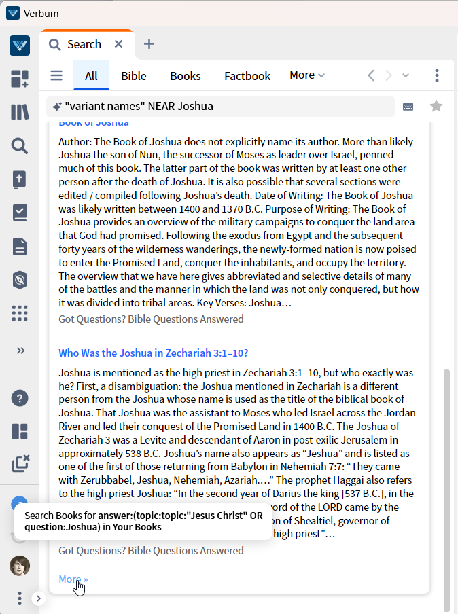The height and width of the screenshot is (614, 458).
Task: Close the Search tab
Action: pyautogui.click(x=119, y=44)
